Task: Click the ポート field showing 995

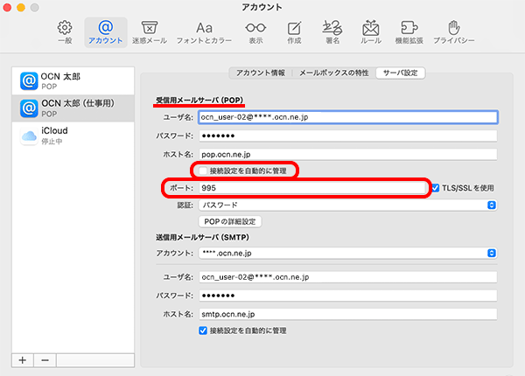Action: (x=312, y=188)
